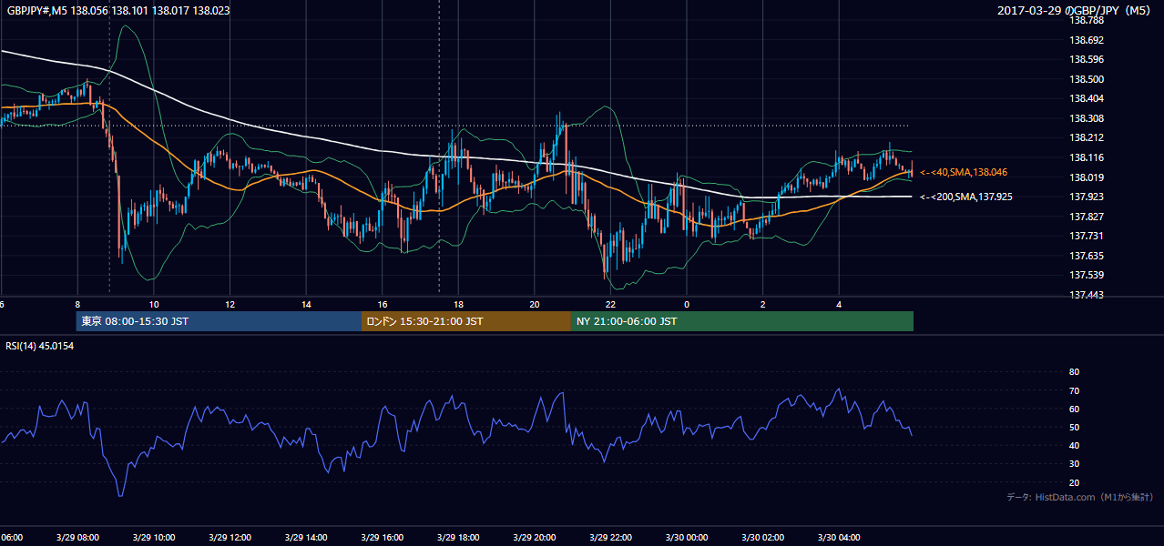Click the 3/29 10:00 bottom time label
This screenshot has height=546, width=1164.
click(154, 538)
